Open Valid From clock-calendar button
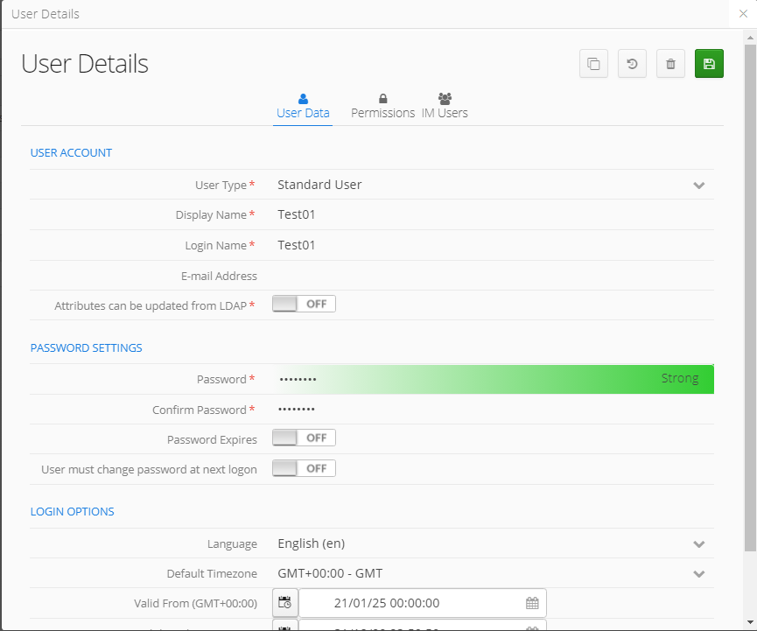The image size is (757, 631). pos(284,602)
